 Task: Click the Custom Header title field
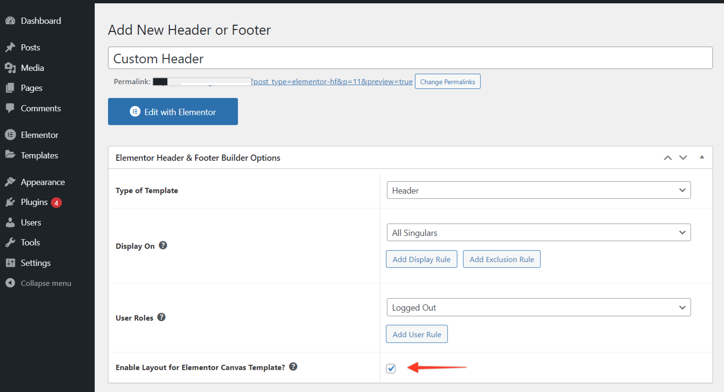click(x=410, y=58)
